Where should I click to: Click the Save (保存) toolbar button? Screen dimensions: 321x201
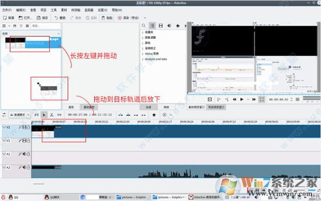(x=42, y=18)
